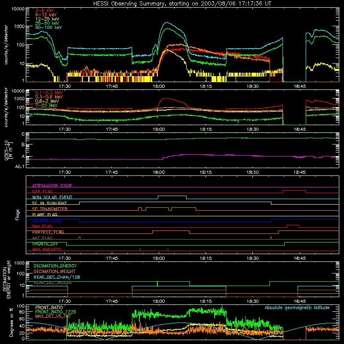Viewport: 344px width, 344px height.
Task: Click the B class tick label in GOES panel
Action: pyautogui.click(x=23, y=144)
